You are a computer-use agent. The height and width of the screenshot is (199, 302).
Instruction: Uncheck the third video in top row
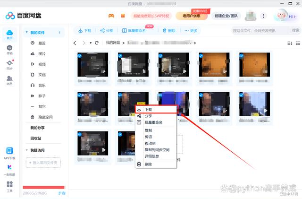(160, 56)
